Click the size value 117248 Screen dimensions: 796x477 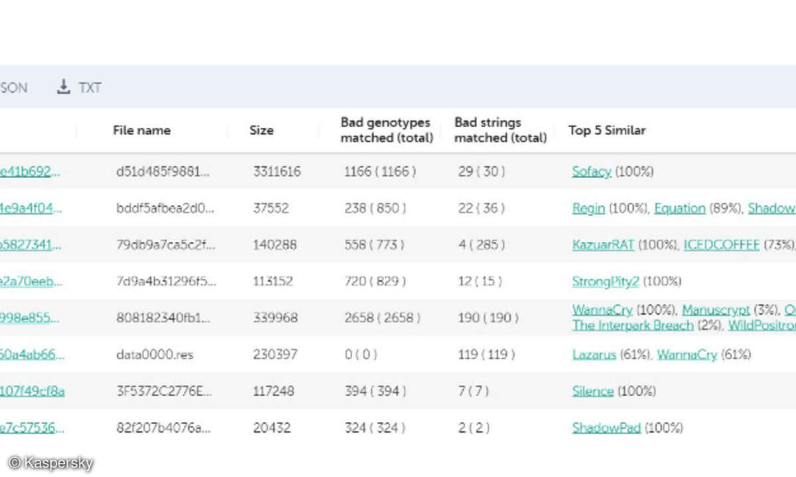273,391
